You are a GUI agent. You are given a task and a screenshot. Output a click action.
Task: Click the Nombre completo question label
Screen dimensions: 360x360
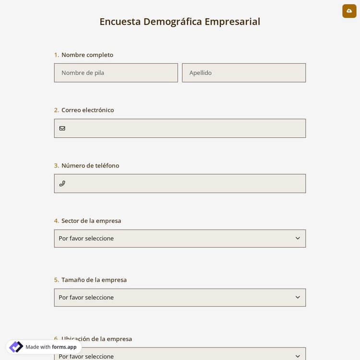(87, 55)
